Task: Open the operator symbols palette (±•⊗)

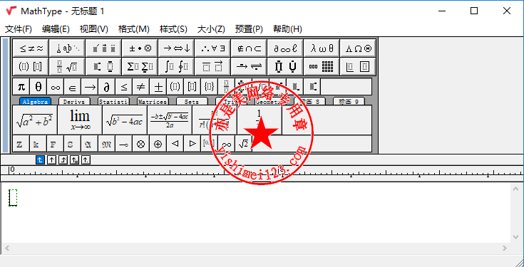Action: coord(140,48)
